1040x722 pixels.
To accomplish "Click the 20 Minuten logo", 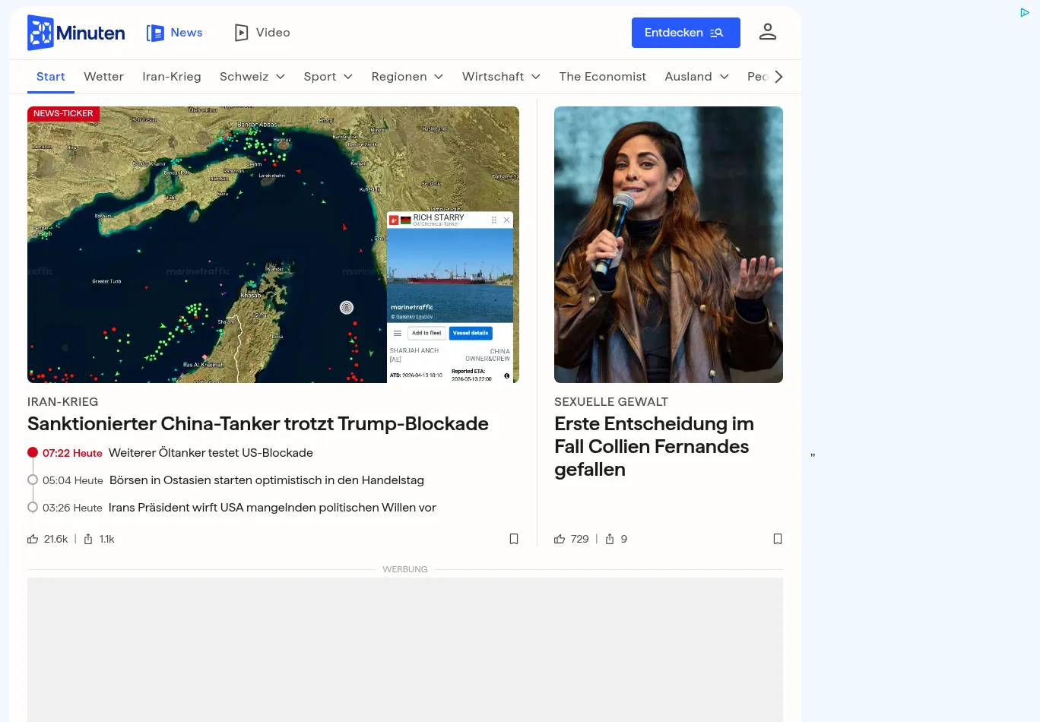I will [x=76, y=33].
